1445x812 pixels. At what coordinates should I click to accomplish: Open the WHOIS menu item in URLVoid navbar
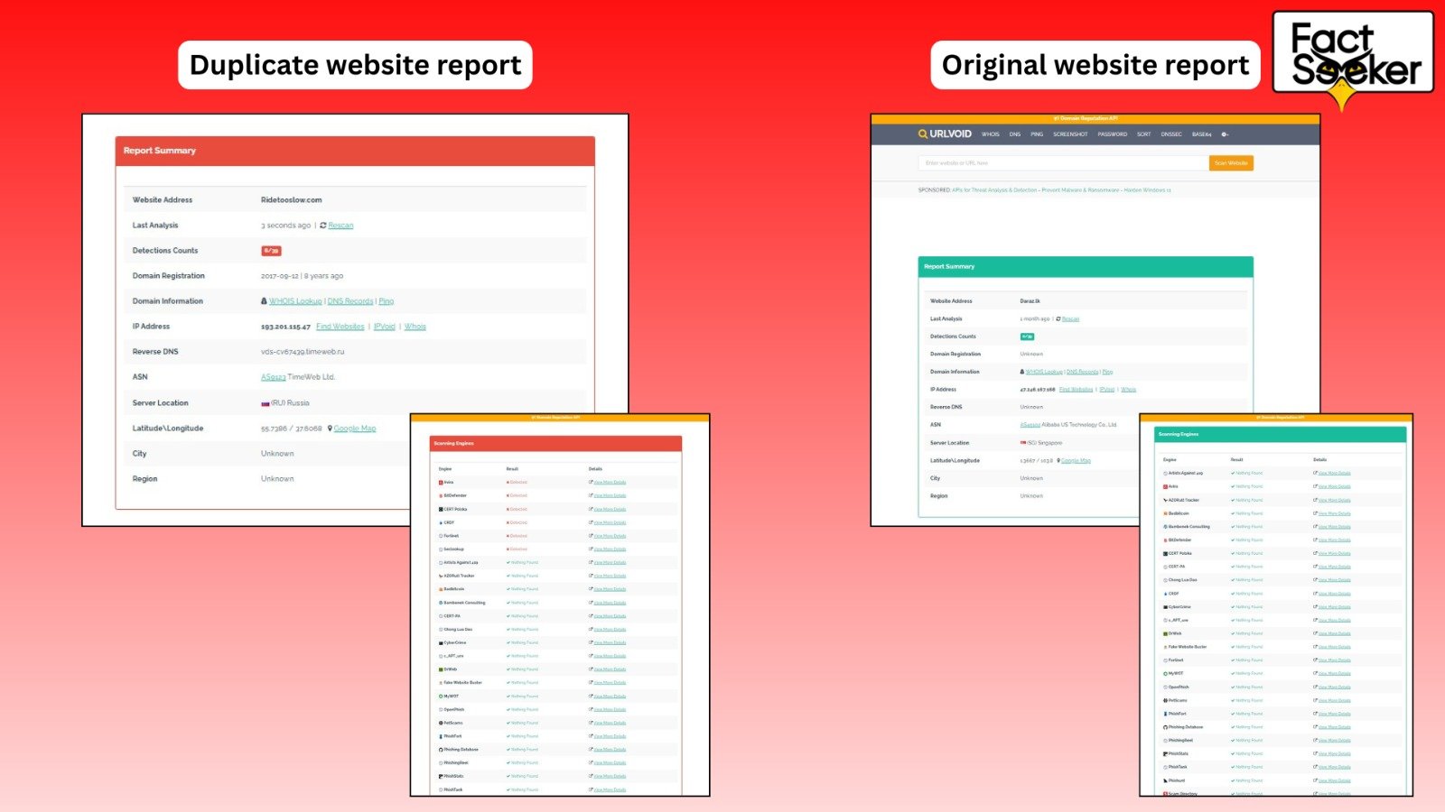(x=991, y=134)
